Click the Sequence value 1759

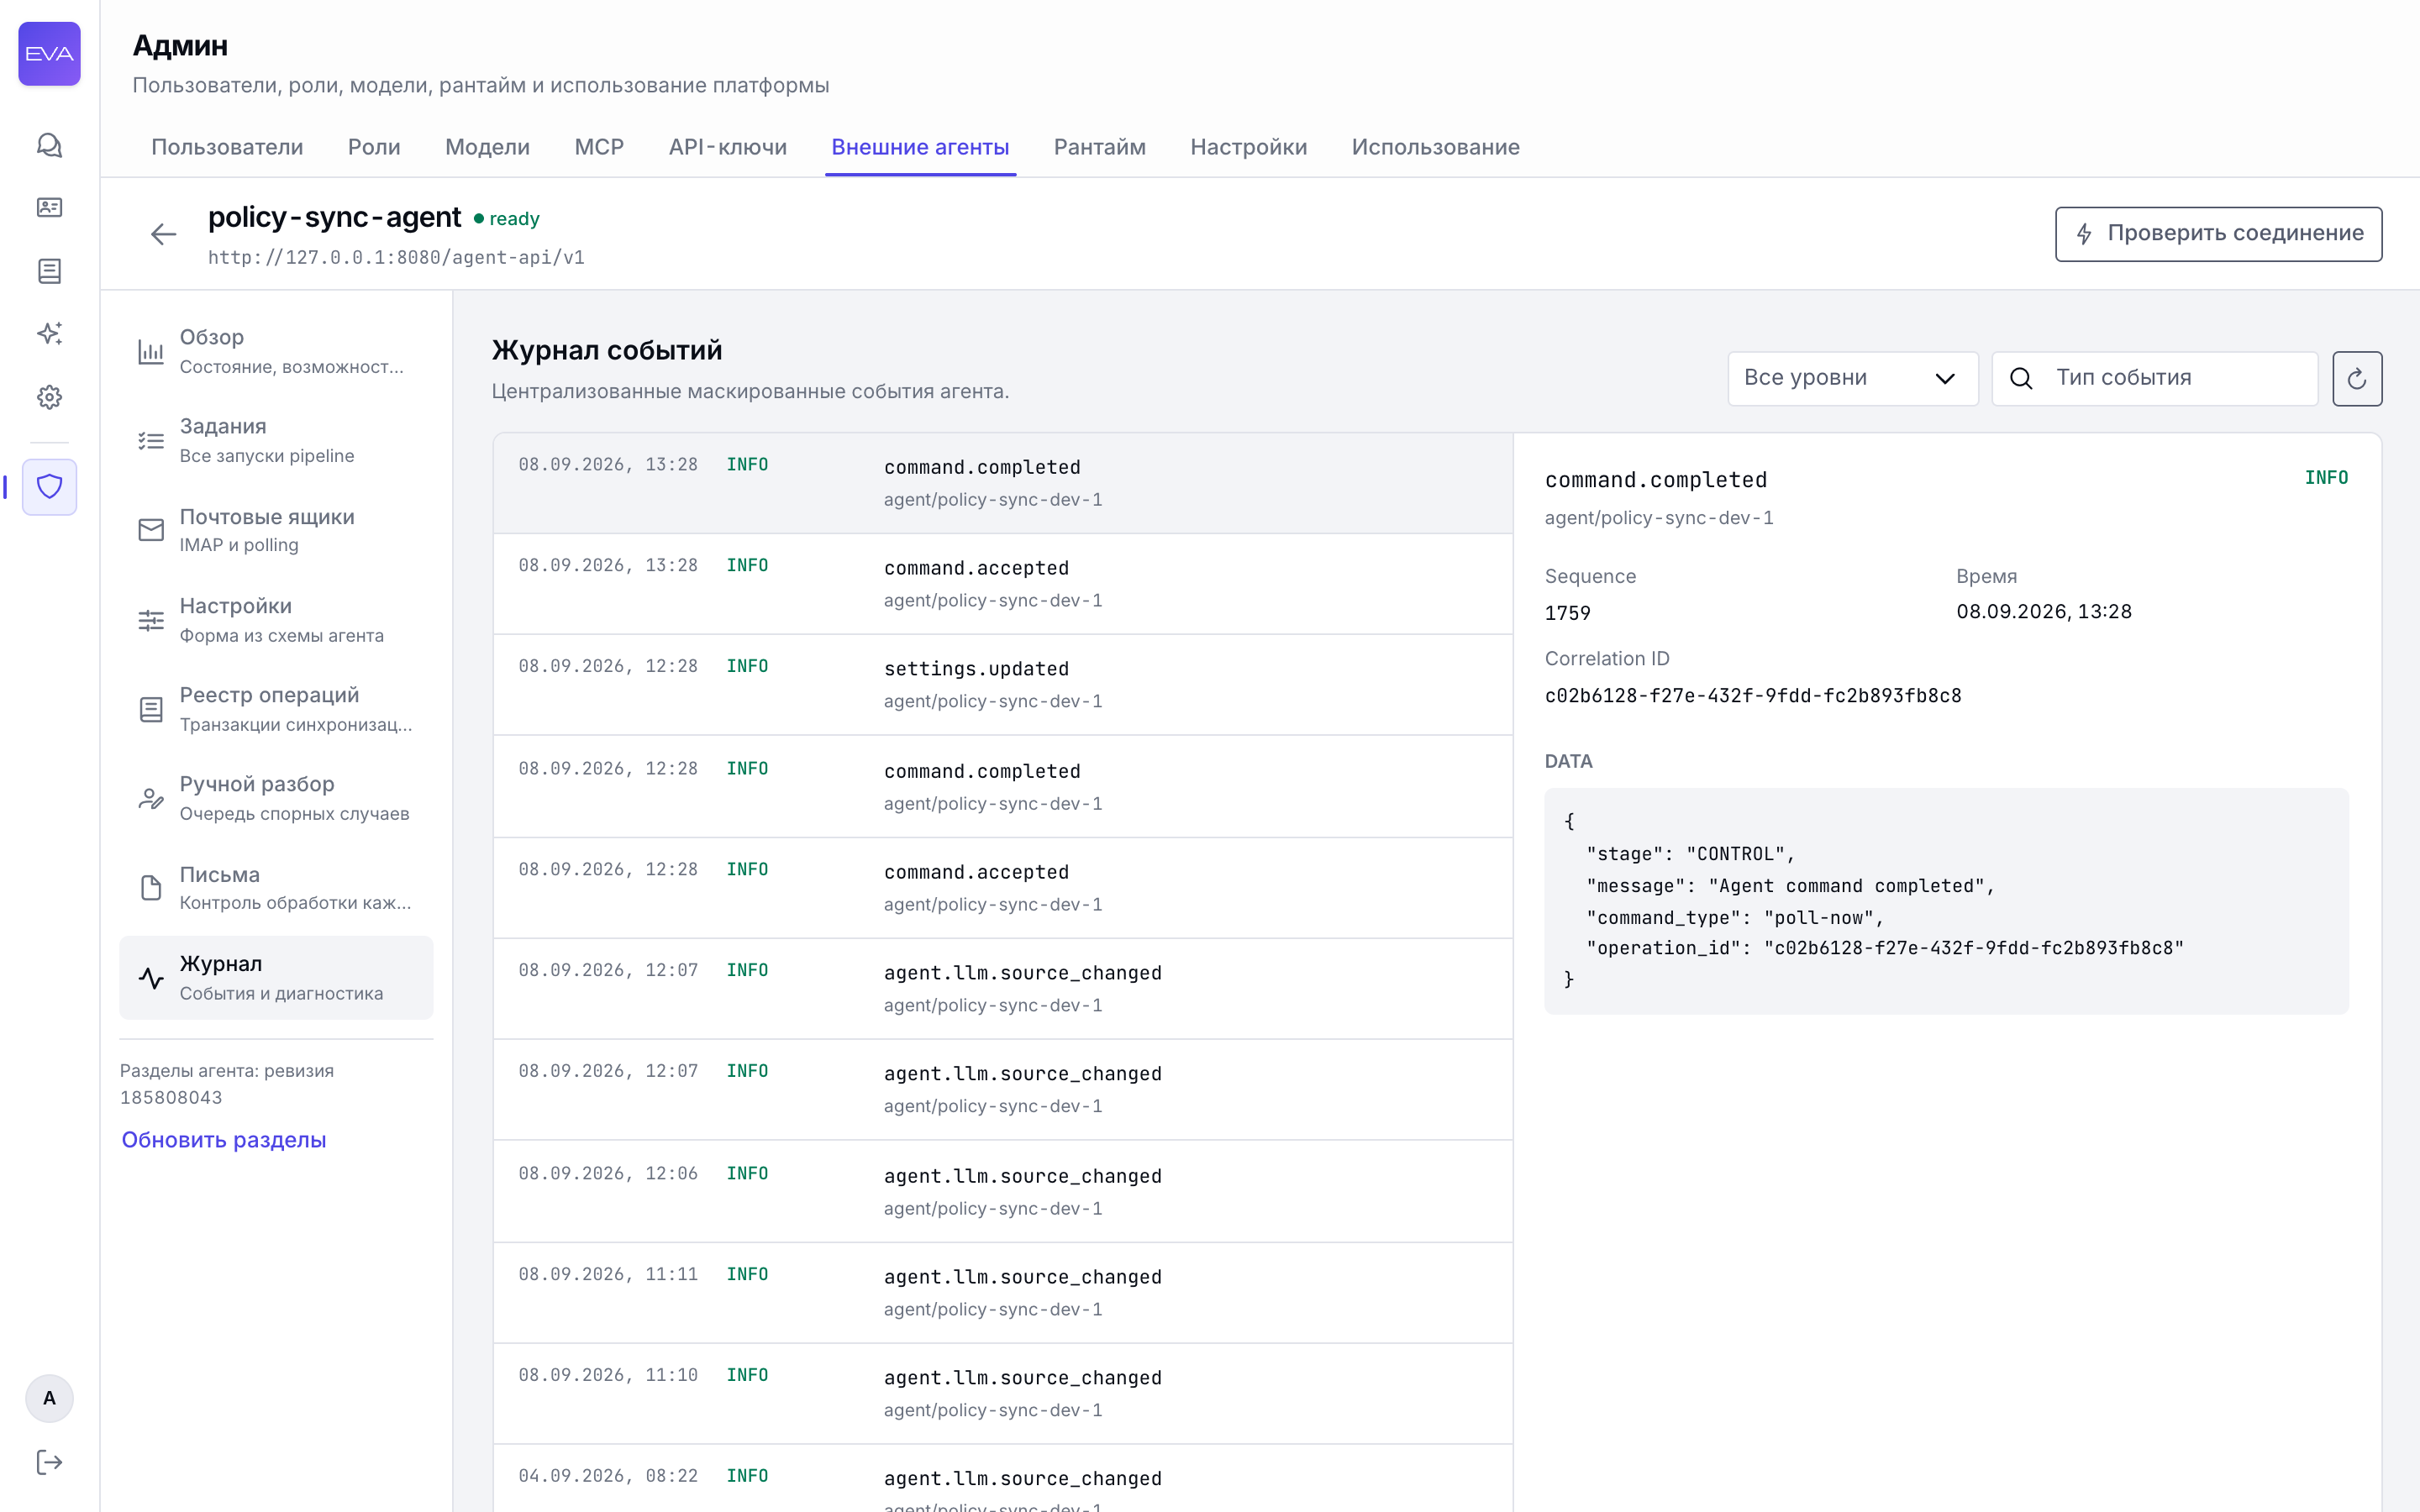coord(1567,613)
